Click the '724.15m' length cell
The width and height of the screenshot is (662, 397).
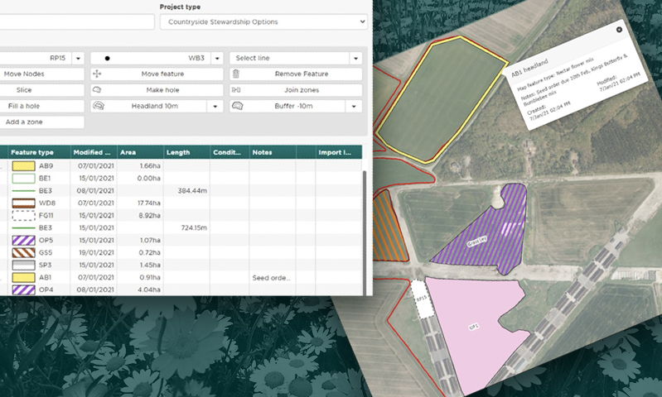tap(193, 227)
